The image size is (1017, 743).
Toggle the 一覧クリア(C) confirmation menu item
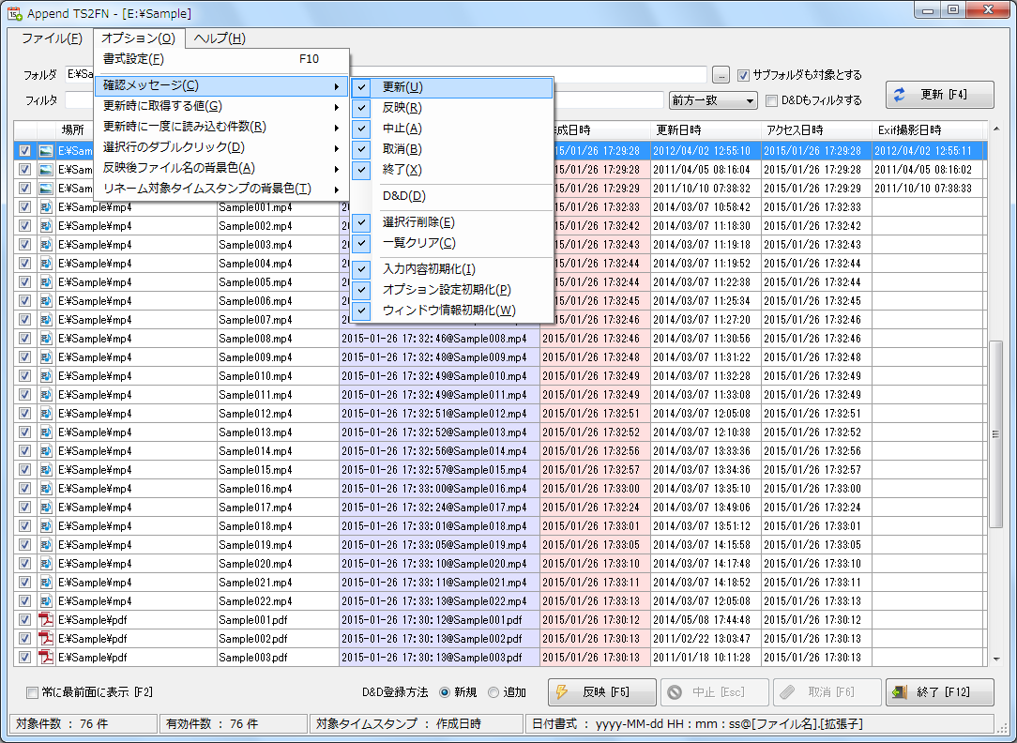coord(418,243)
